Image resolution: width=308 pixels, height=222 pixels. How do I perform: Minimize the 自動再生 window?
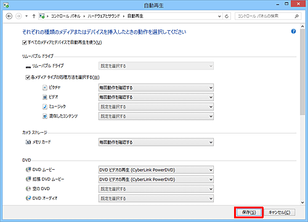278,4
